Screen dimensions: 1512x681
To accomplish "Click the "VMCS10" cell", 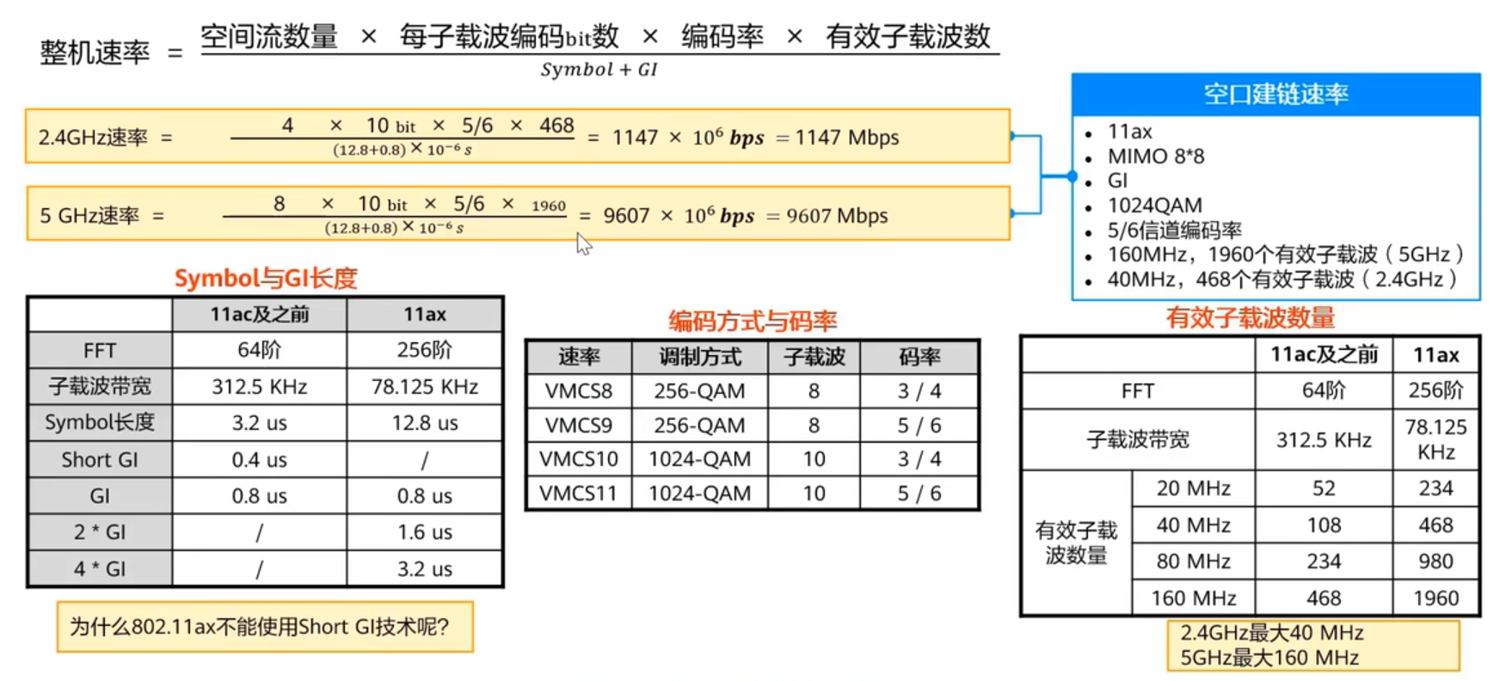I will click(x=579, y=459).
